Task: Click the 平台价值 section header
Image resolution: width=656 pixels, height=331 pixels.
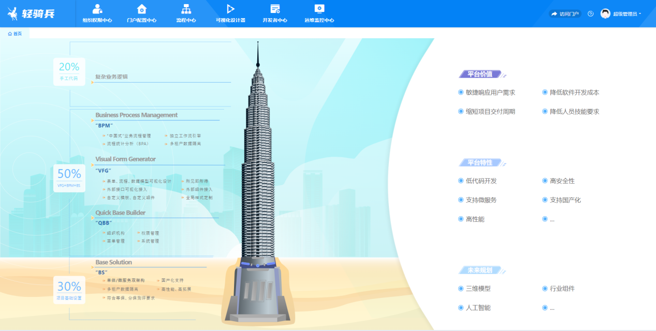Action: pos(480,74)
